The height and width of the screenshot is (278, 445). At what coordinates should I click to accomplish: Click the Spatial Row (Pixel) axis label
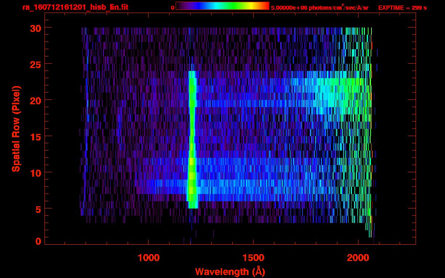tap(16, 129)
